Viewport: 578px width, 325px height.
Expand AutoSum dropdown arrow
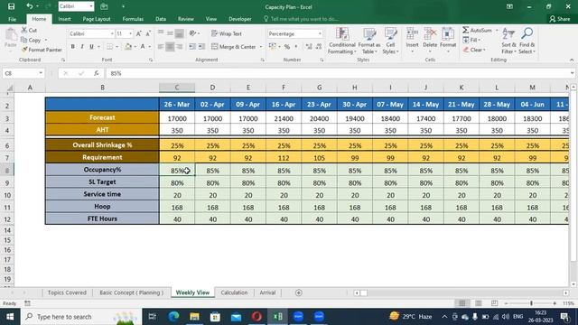(x=497, y=30)
